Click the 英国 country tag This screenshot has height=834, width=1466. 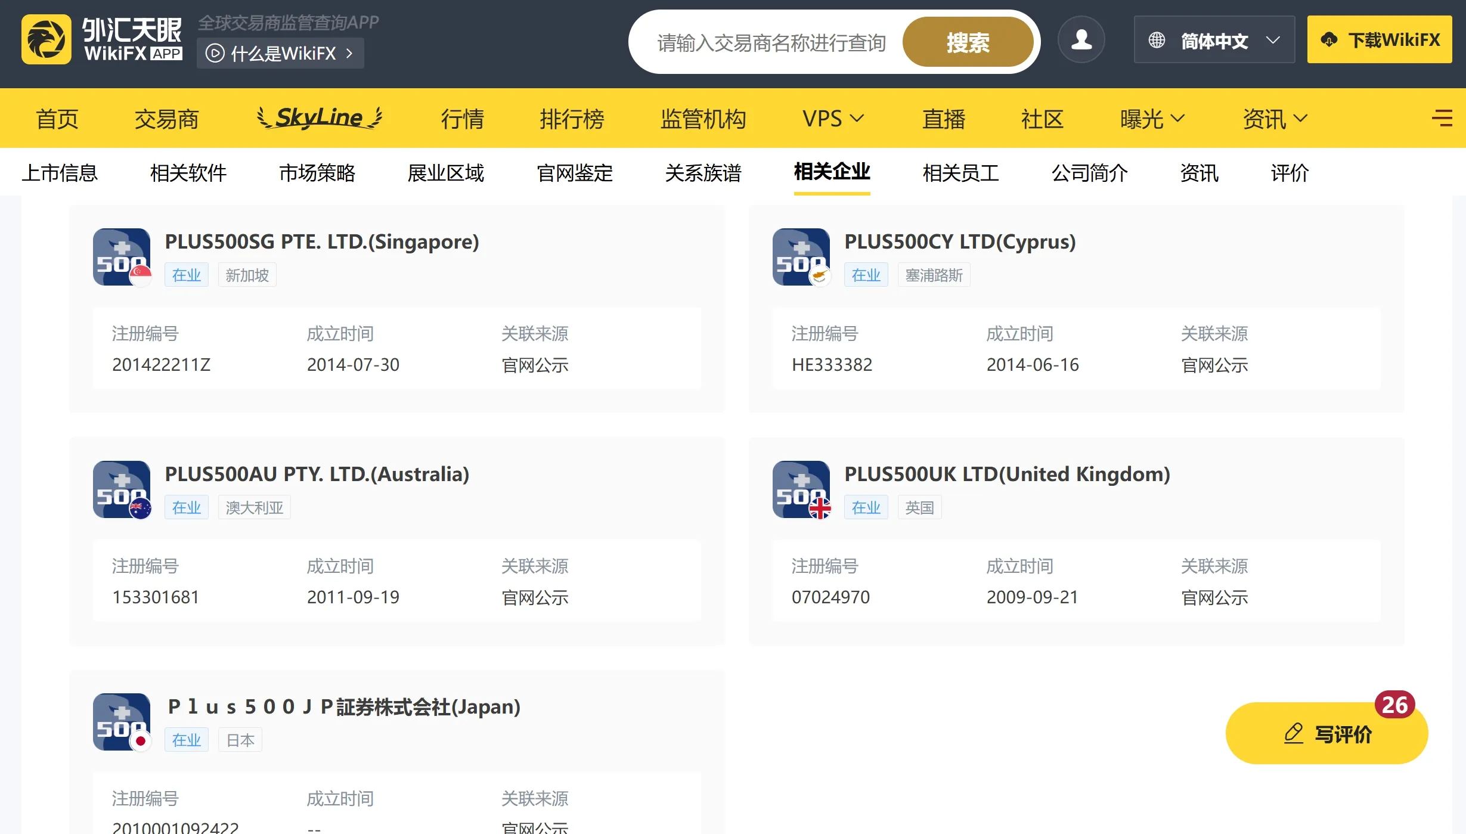tap(920, 507)
